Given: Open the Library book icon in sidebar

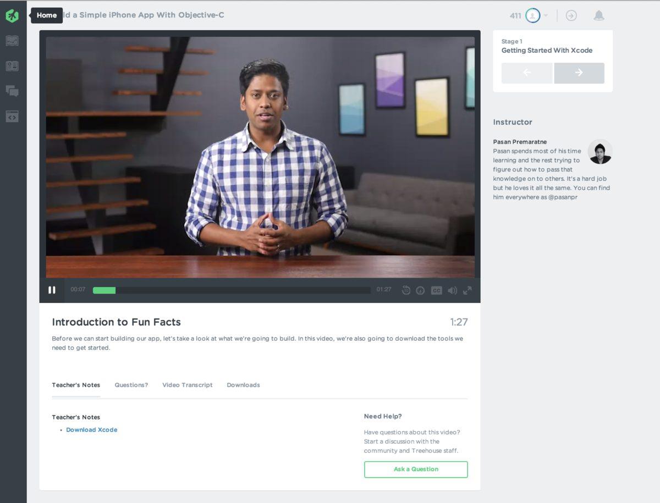Looking at the screenshot, I should click(12, 66).
